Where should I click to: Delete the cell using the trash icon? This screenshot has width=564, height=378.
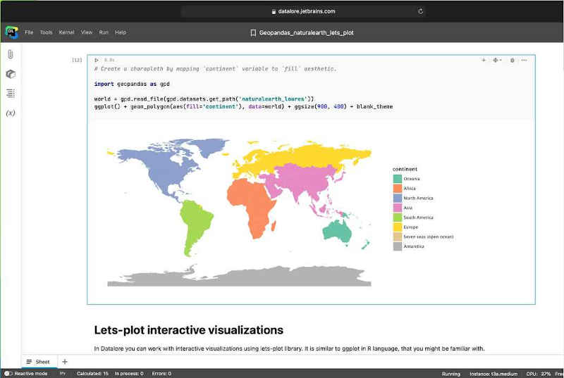pyautogui.click(x=513, y=61)
